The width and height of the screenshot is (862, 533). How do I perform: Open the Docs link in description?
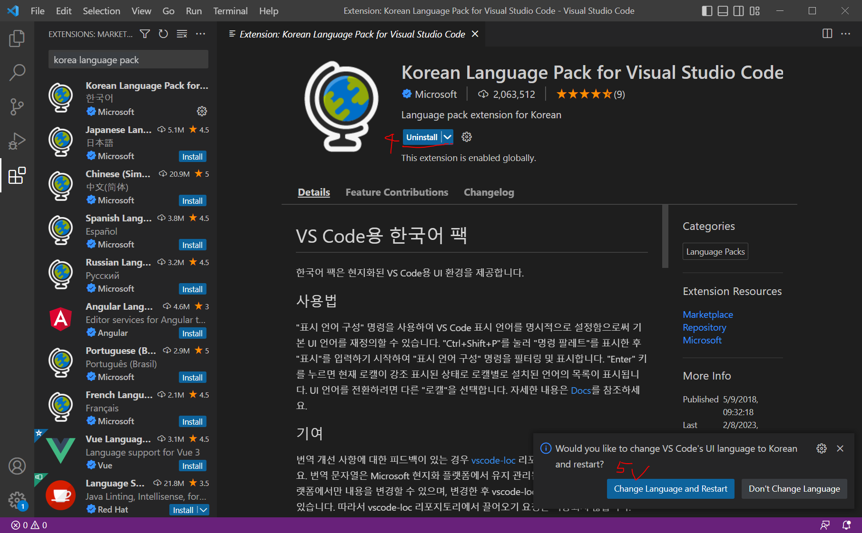point(580,390)
